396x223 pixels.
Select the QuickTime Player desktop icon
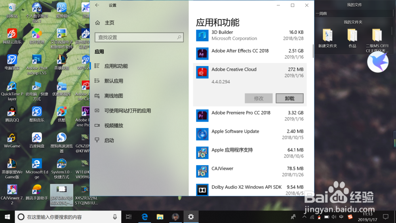[12, 91]
